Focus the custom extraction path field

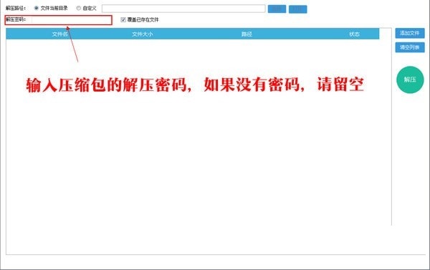coord(183,9)
